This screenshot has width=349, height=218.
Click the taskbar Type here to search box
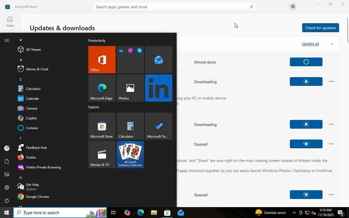click(x=60, y=213)
